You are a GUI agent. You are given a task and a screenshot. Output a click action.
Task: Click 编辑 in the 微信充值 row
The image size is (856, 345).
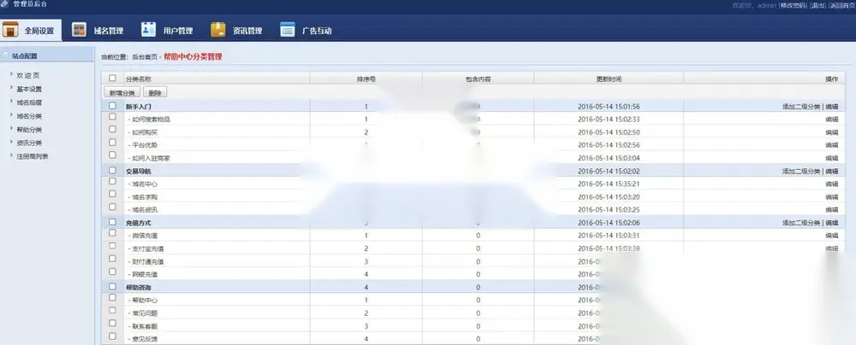(831, 236)
